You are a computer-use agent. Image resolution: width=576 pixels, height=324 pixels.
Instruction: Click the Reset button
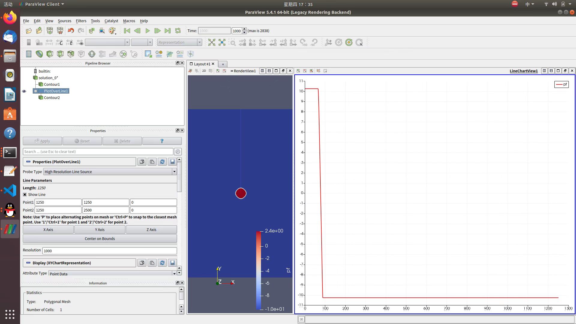(82, 141)
